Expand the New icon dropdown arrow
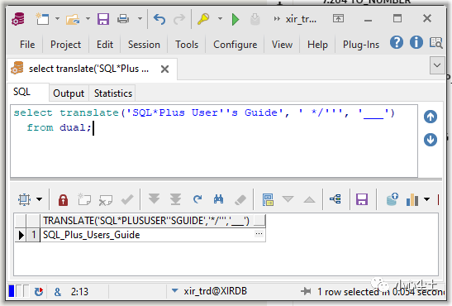This screenshot has height=306, width=452. [57, 19]
